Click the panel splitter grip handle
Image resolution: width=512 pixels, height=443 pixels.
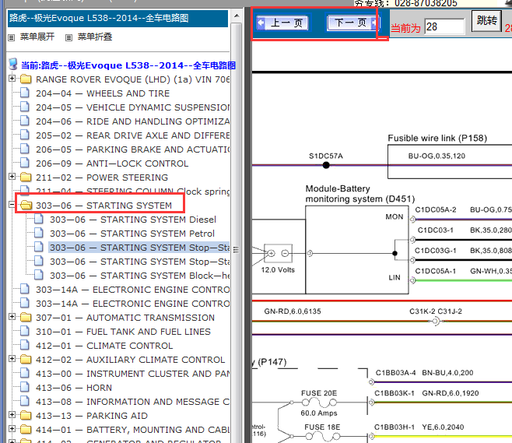coord(236,250)
